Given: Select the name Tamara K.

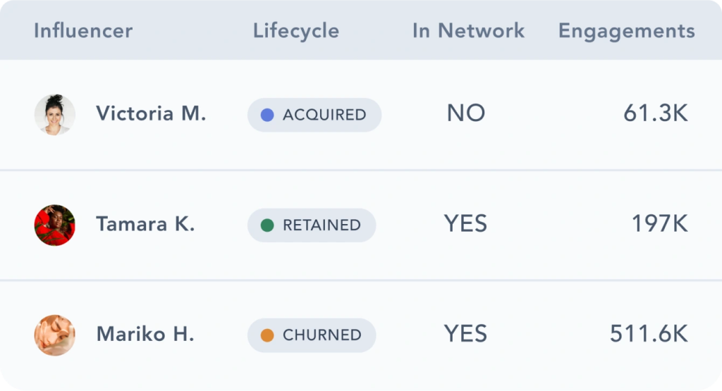Looking at the screenshot, I should point(145,225).
